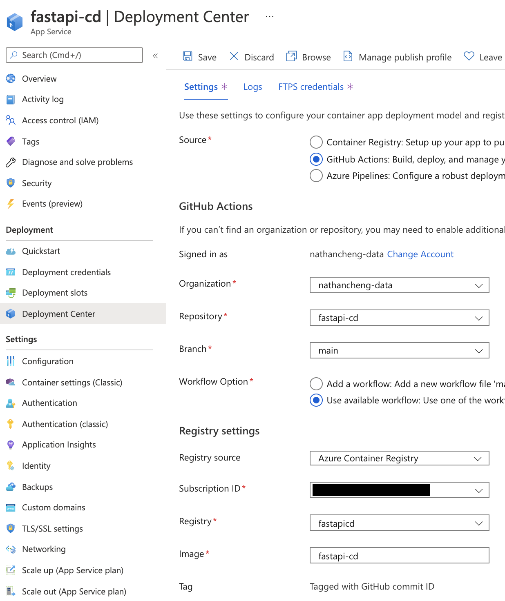Viewport: 505px width, 601px height.
Task: Click the Browse external link icon
Action: pyautogui.click(x=291, y=56)
